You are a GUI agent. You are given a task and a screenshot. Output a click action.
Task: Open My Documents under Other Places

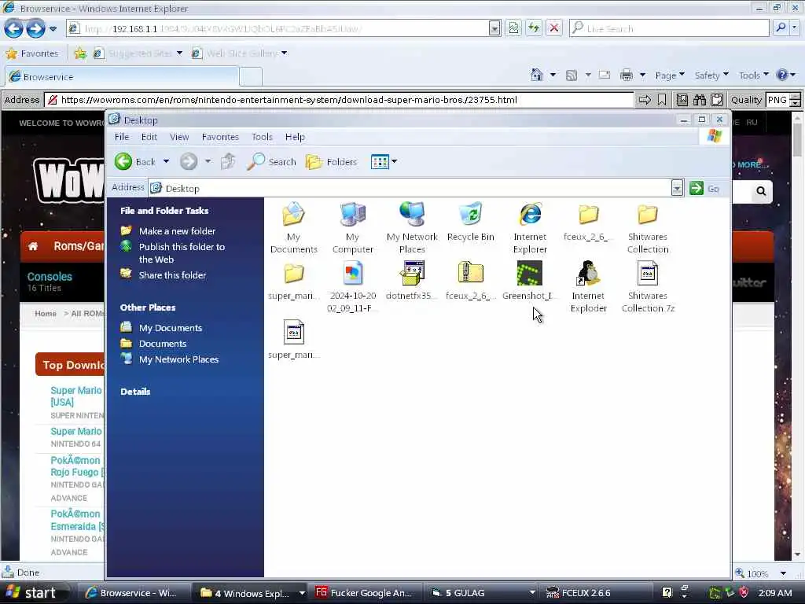click(161, 328)
